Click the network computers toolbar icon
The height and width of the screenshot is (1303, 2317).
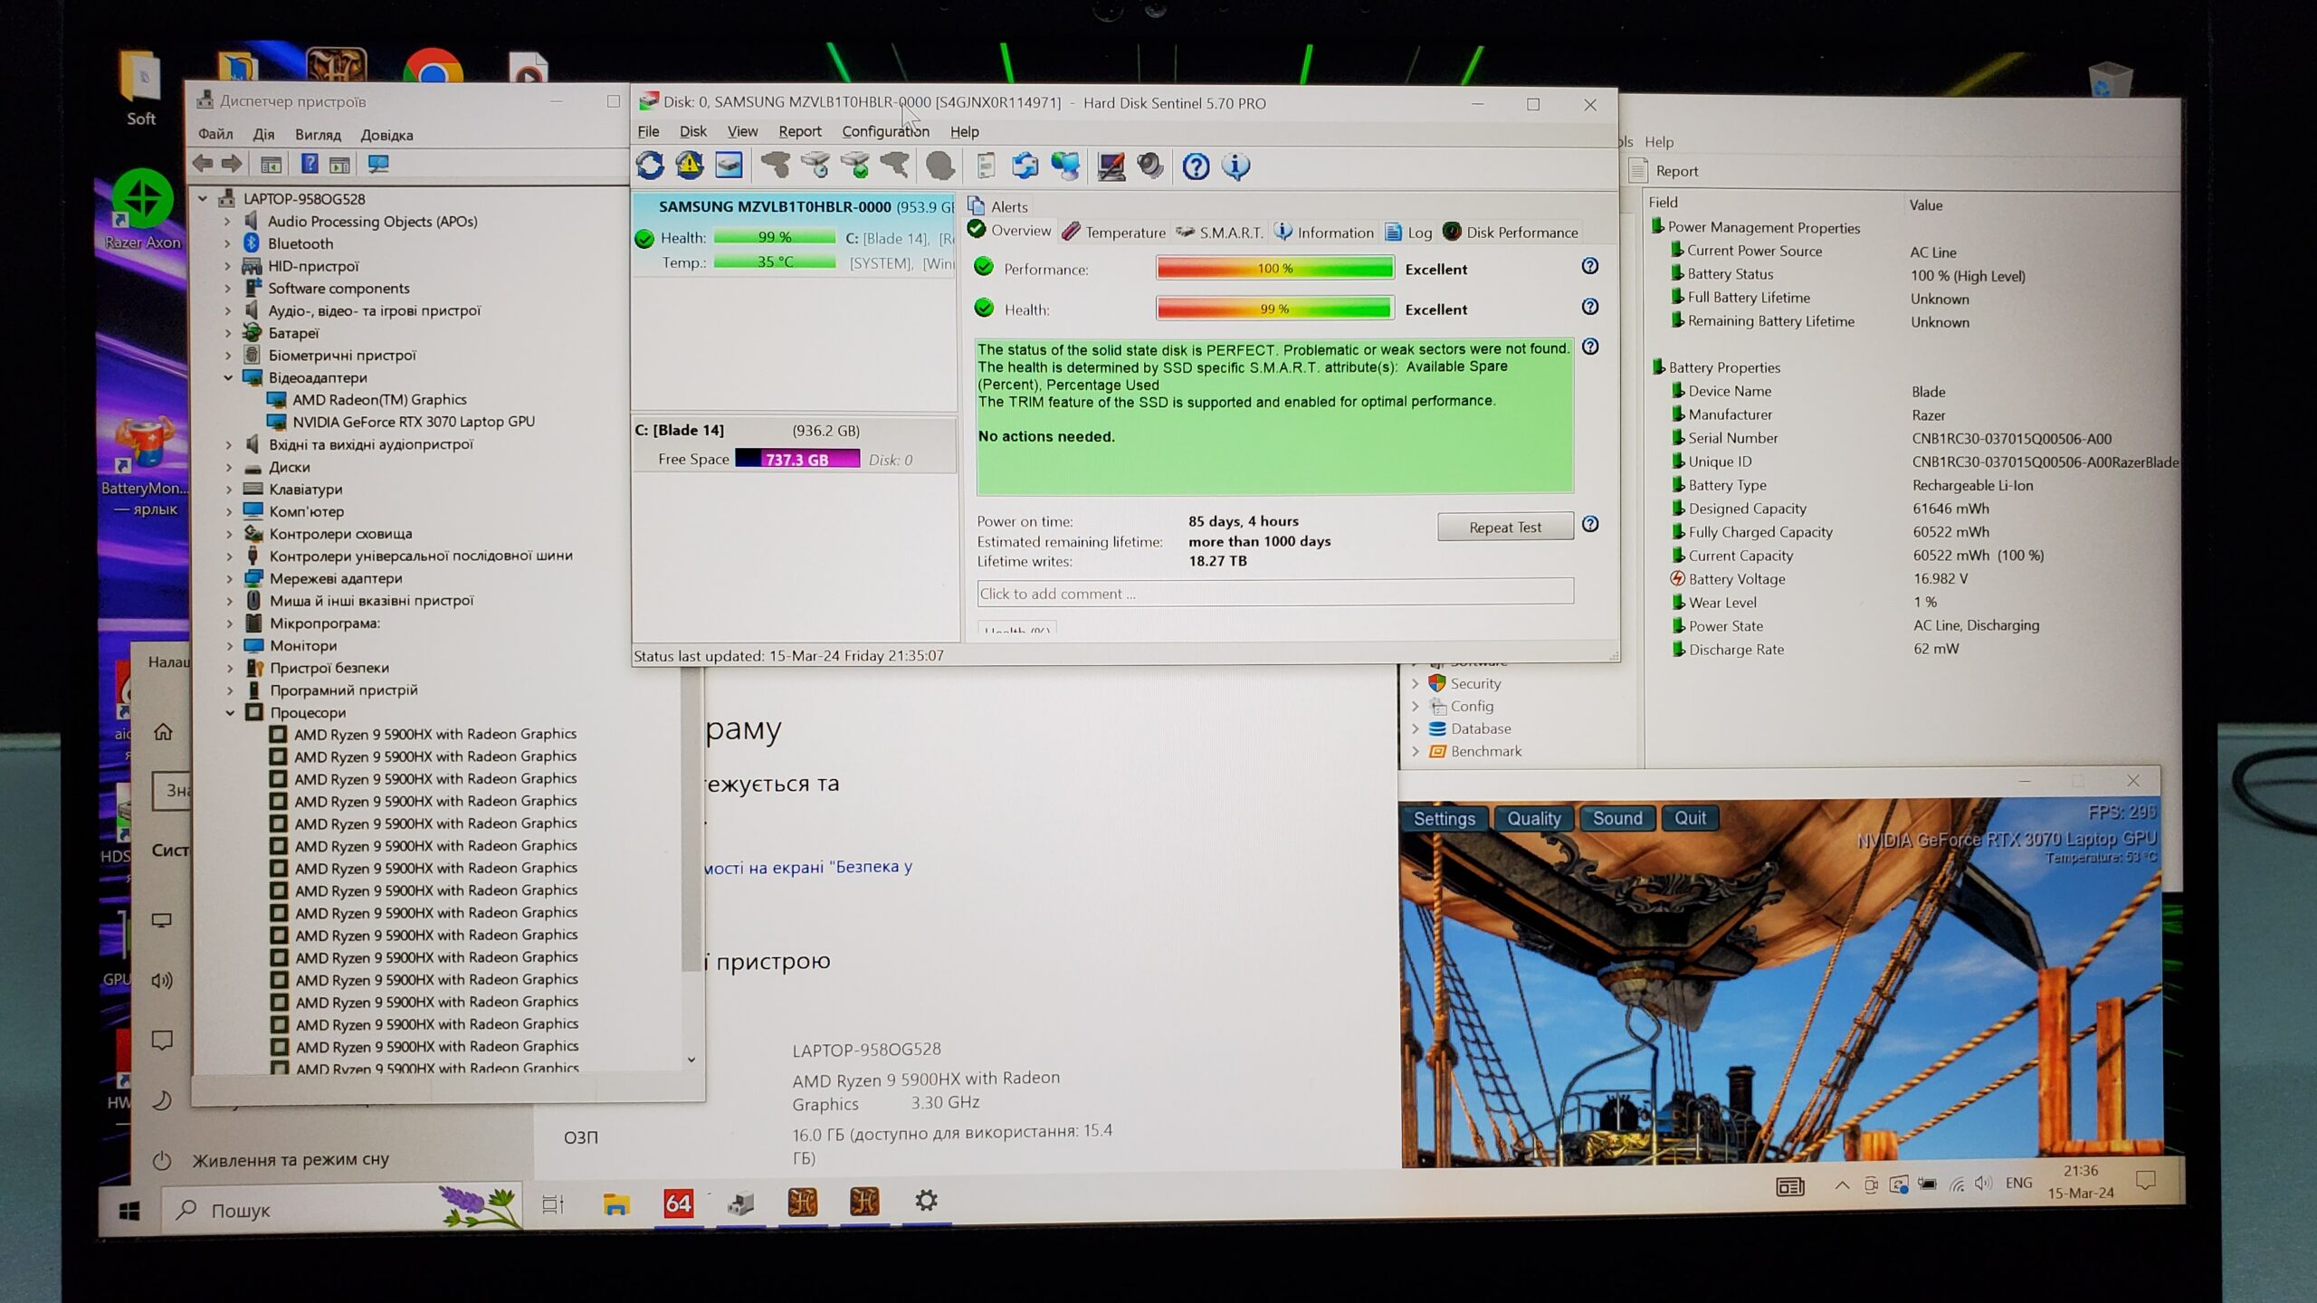click(1065, 166)
